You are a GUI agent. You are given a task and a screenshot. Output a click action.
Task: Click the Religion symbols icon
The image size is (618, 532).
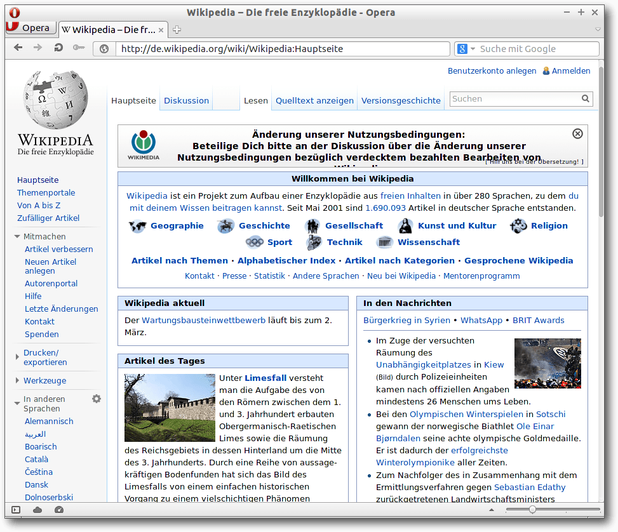[x=518, y=226]
